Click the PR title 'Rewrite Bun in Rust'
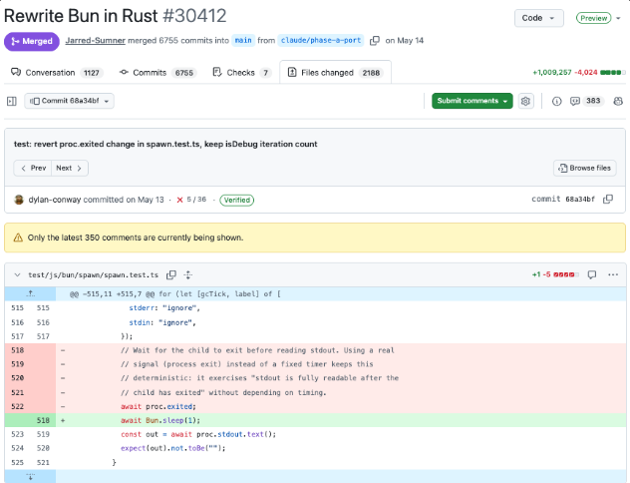The image size is (630, 483). (x=81, y=16)
